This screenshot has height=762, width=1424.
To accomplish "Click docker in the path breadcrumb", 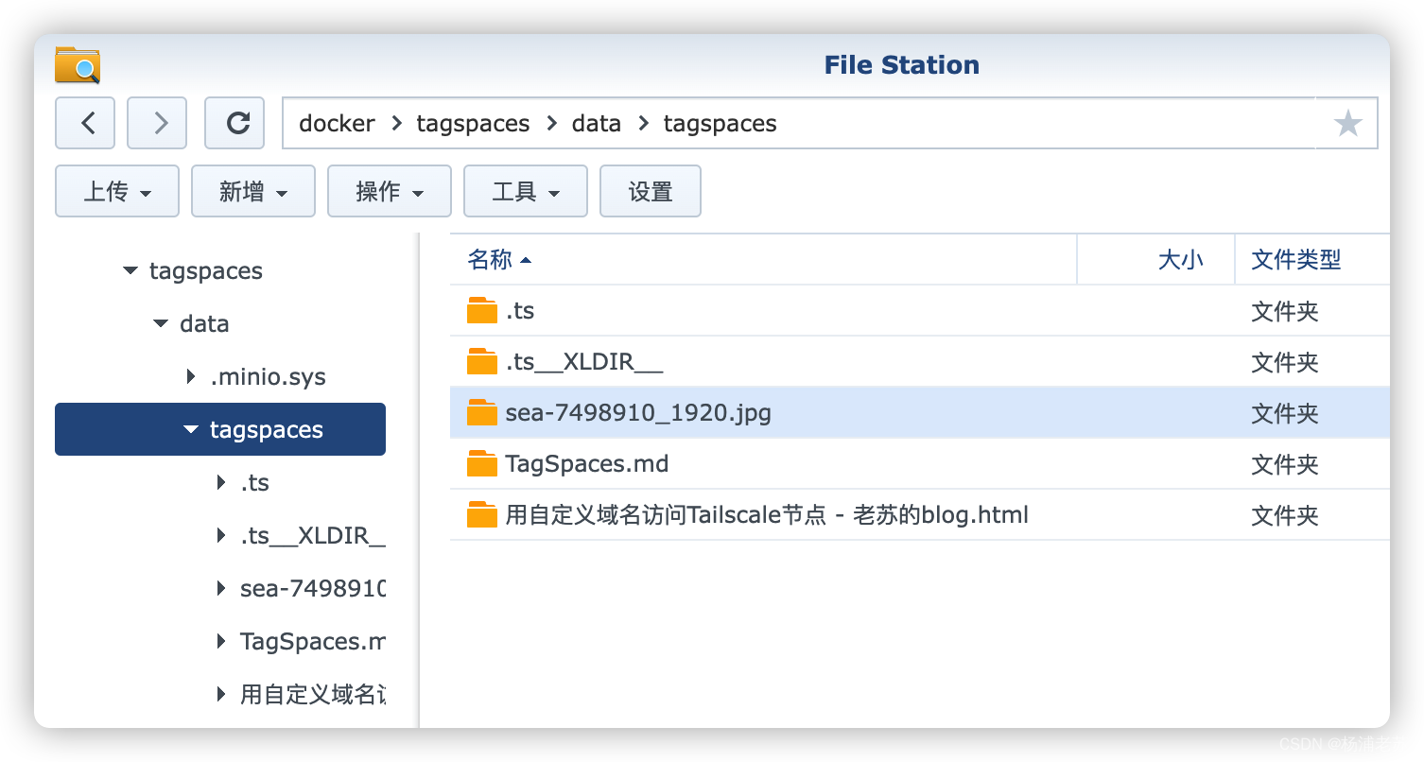I will click(x=337, y=124).
